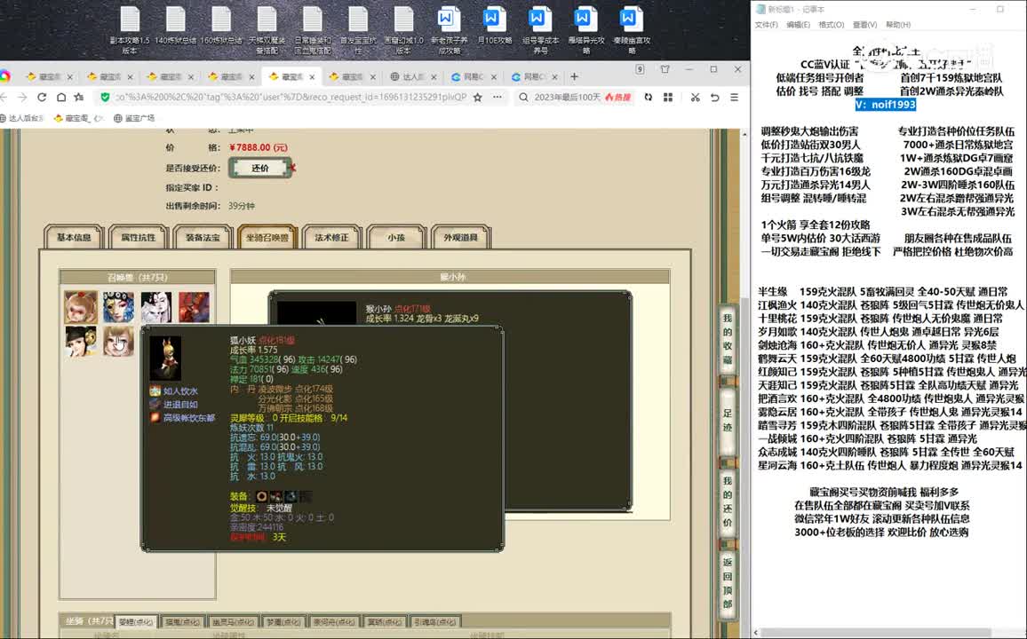Open desktop document 月10E攻略
Viewport: 1027px width, 639px height.
[495, 26]
